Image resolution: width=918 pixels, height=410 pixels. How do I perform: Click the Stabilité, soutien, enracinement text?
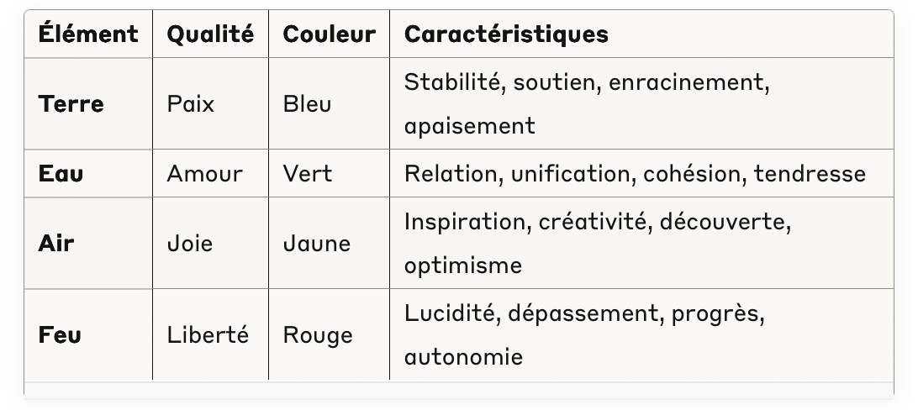pyautogui.click(x=587, y=83)
